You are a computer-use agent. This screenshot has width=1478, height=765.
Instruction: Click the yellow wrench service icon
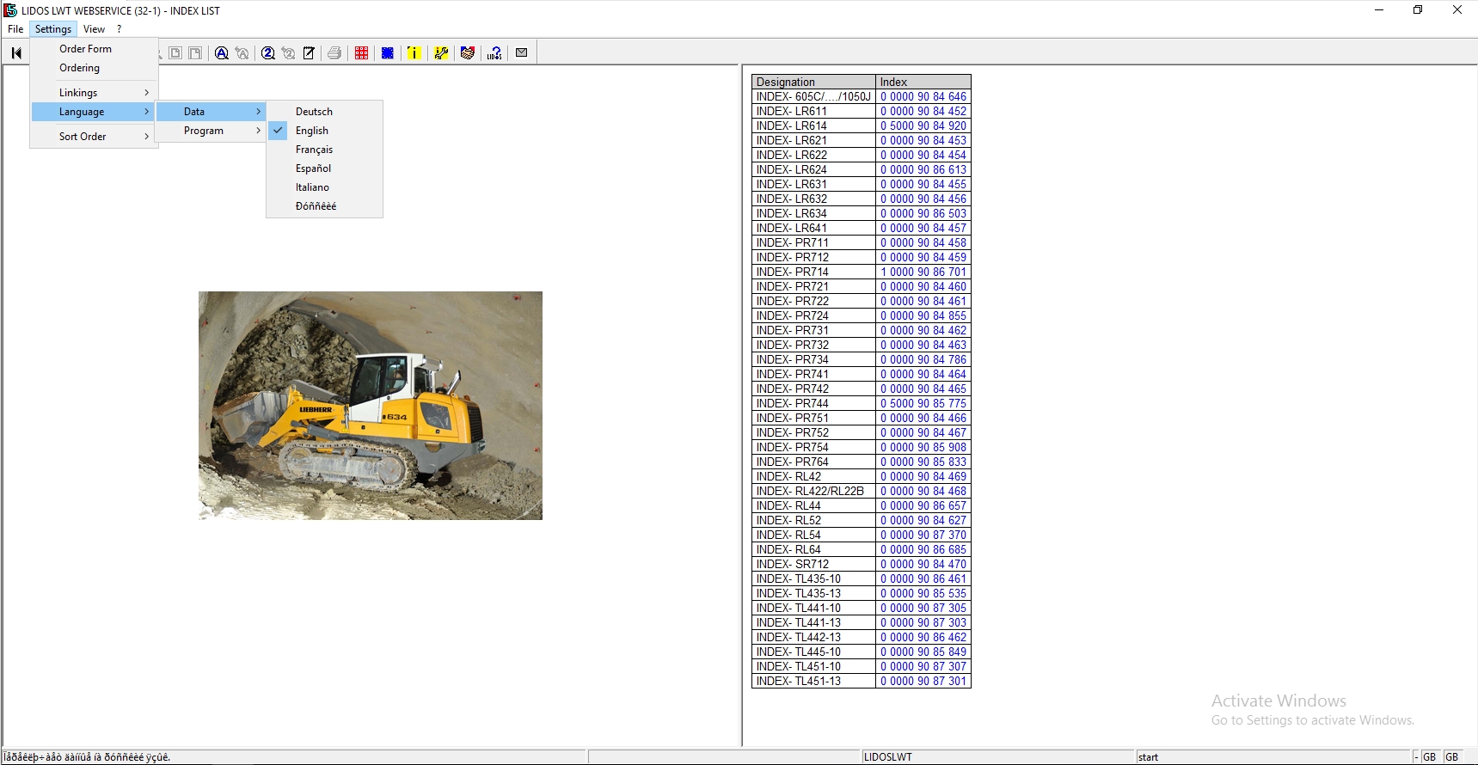[441, 53]
